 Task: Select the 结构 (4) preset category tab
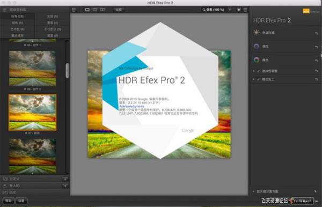tap(17, 23)
